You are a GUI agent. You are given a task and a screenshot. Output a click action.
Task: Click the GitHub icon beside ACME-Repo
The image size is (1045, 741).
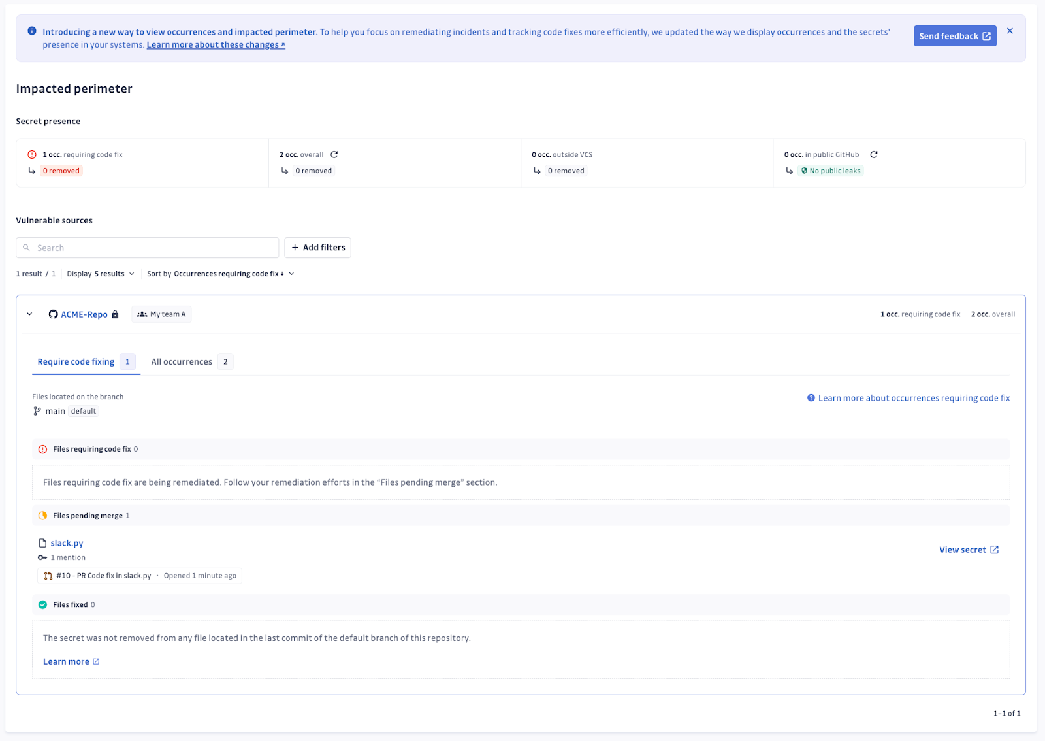[53, 314]
